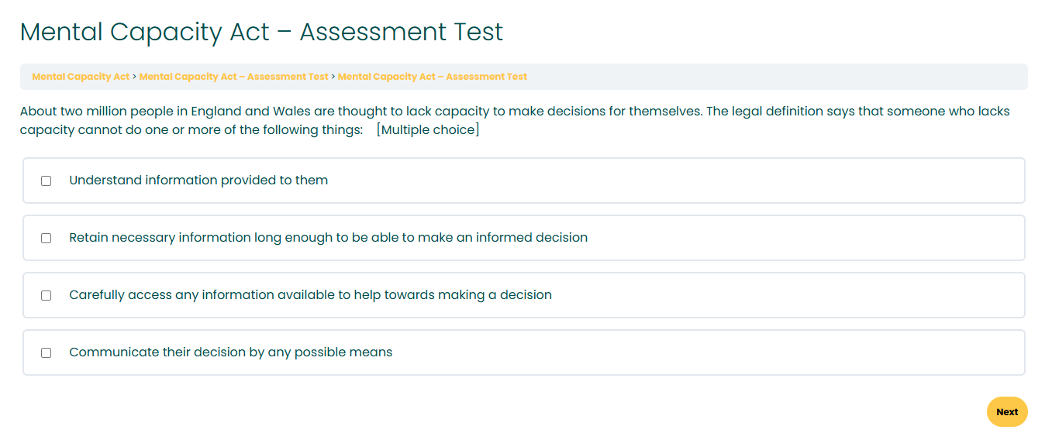
Task: Click the '[Multiple choice]' label in the question
Action: [428, 130]
